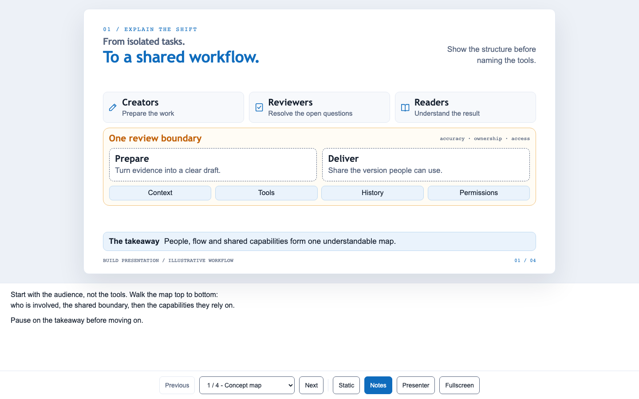Click 'Prepare the work' subtitle
The width and height of the screenshot is (639, 399).
(x=148, y=113)
